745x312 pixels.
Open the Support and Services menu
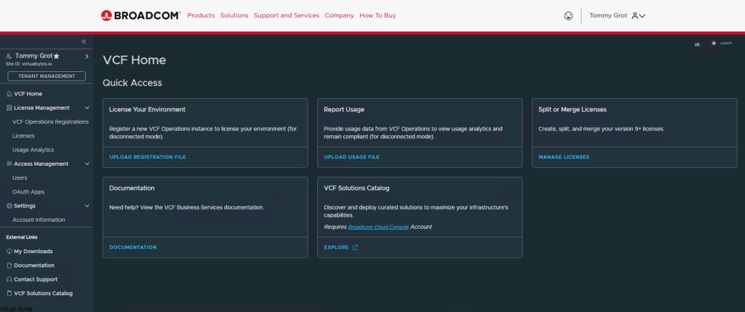pyautogui.click(x=287, y=16)
